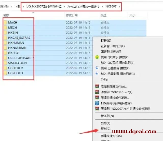Screen dimensions: 163x141
Task: Select 加入 迅雷影音 播放列表(L)
Action: click(118, 74)
